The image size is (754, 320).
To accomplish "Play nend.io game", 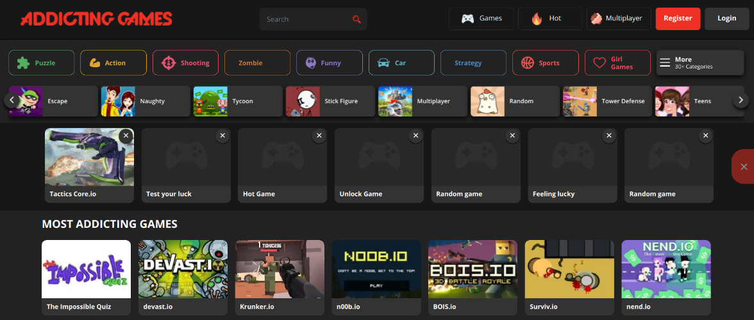I will click(667, 277).
